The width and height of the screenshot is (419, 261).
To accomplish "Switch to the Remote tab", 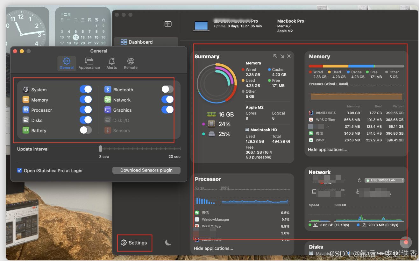I will click(131, 63).
